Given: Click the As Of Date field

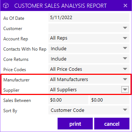Looking at the screenshot, I should tap(89, 18).
